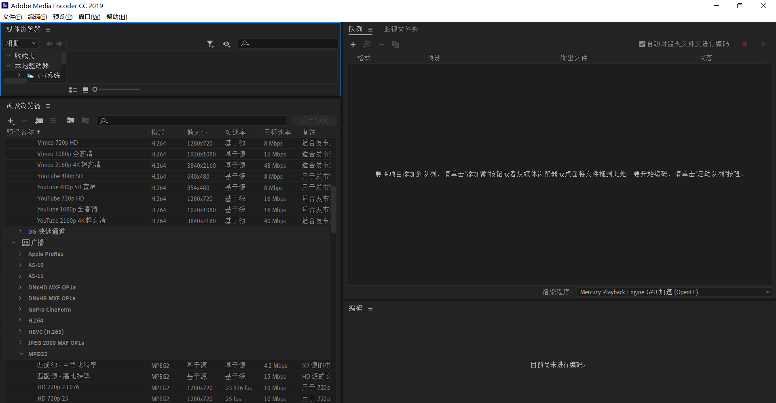Switch media browser to thumbnail view

tap(85, 89)
